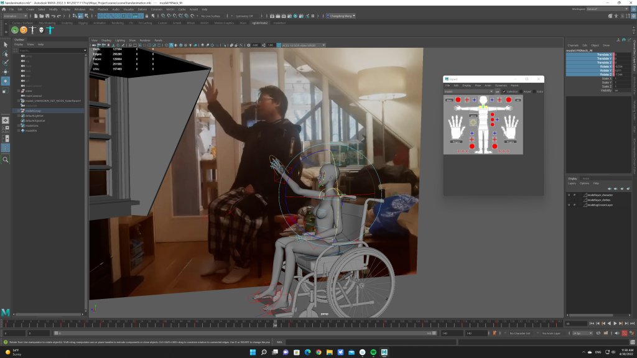The width and height of the screenshot is (637, 358).
Task: Click the orange number 5 shelf icon
Action: (24, 29)
